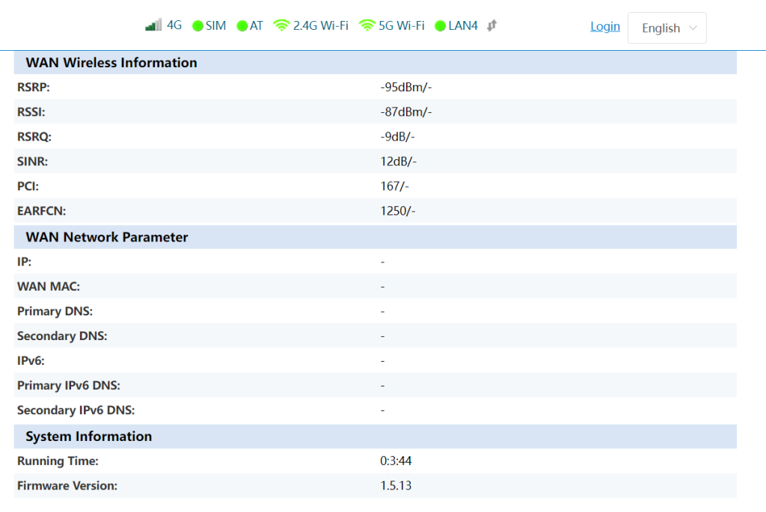Select the WAN Network Parameter header
Screen dimensions: 766x512
[107, 237]
